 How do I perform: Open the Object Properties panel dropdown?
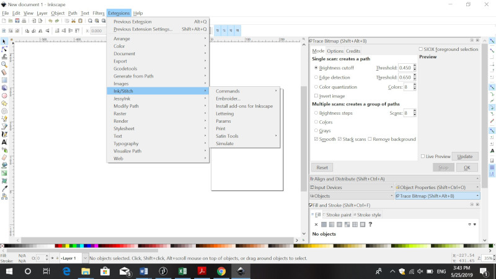tap(477, 187)
